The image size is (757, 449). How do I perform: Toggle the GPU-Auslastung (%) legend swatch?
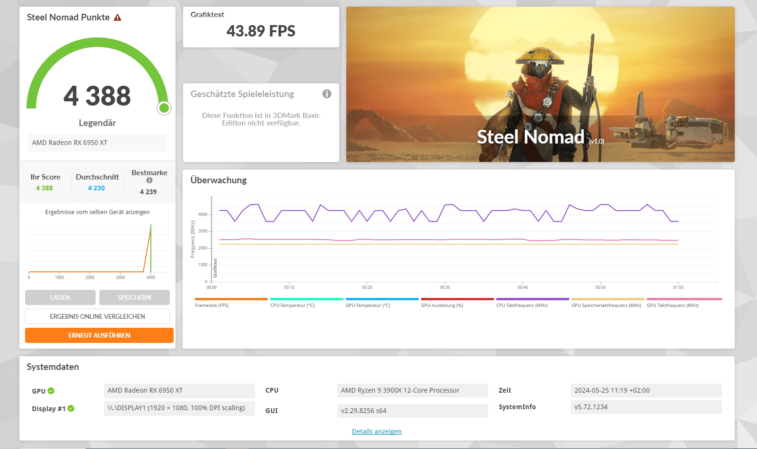pos(458,299)
